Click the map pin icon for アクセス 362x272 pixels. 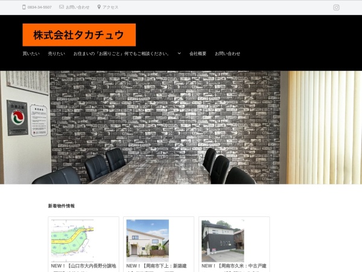[x=99, y=7]
